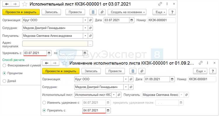
Task: Open calendar for Удерживать с date
Action: [x=49, y=53]
